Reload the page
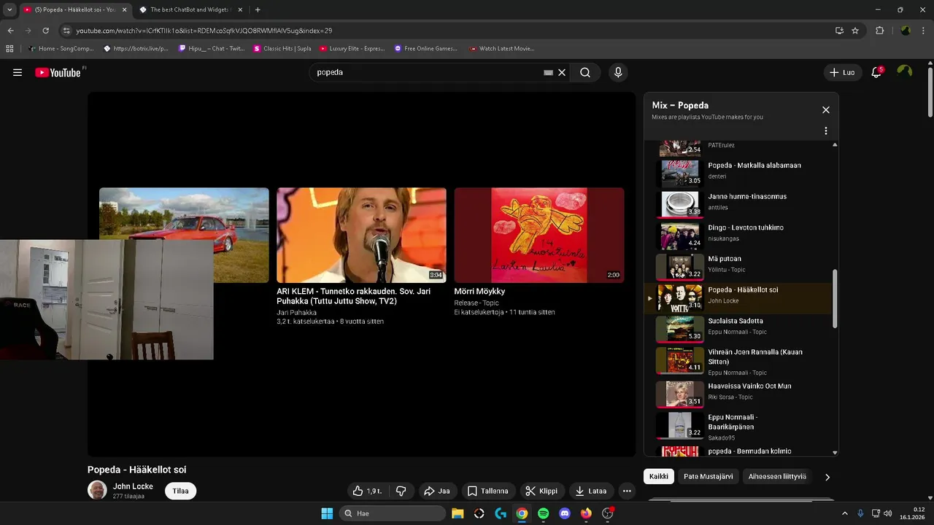Screen dimensions: 934x525 [45, 31]
